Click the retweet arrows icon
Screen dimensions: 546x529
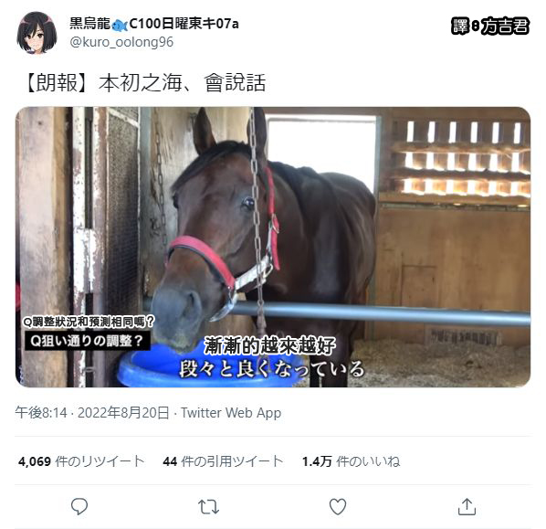pos(208,507)
